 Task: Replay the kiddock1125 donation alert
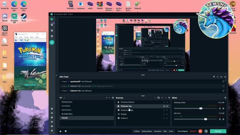tap(223, 86)
